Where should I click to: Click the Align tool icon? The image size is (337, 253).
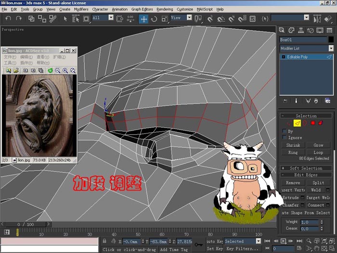[328, 19]
